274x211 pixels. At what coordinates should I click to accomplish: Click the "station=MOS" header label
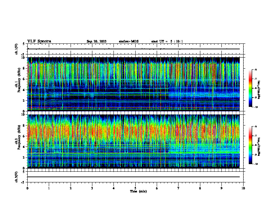click(129, 41)
